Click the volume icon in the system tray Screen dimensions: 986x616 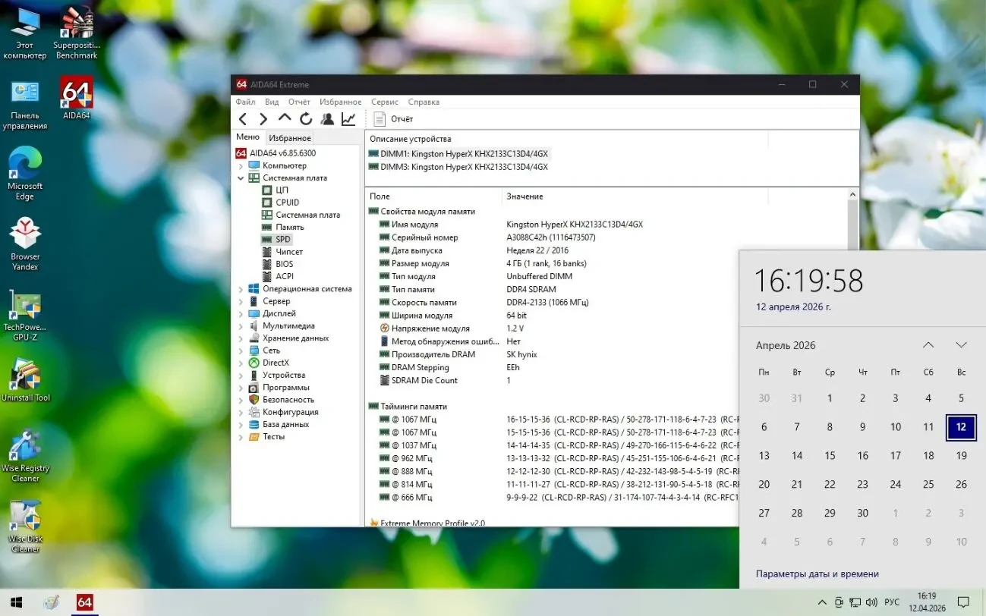pyautogui.click(x=871, y=602)
